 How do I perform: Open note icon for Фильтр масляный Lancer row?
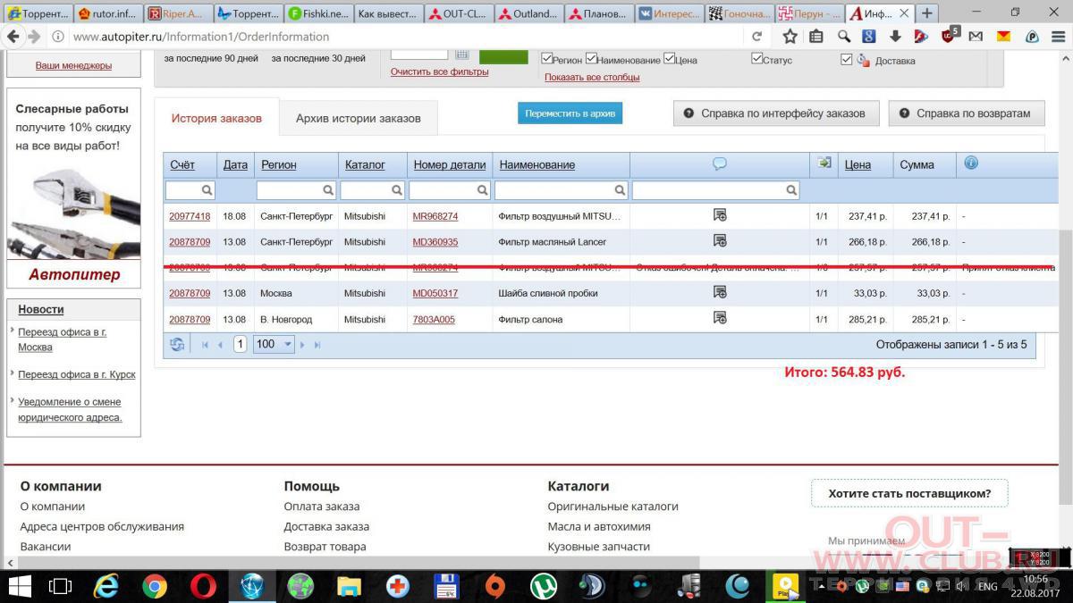tap(719, 240)
